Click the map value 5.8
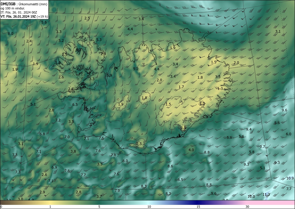The image size is (295, 209). pyautogui.click(x=252, y=152)
